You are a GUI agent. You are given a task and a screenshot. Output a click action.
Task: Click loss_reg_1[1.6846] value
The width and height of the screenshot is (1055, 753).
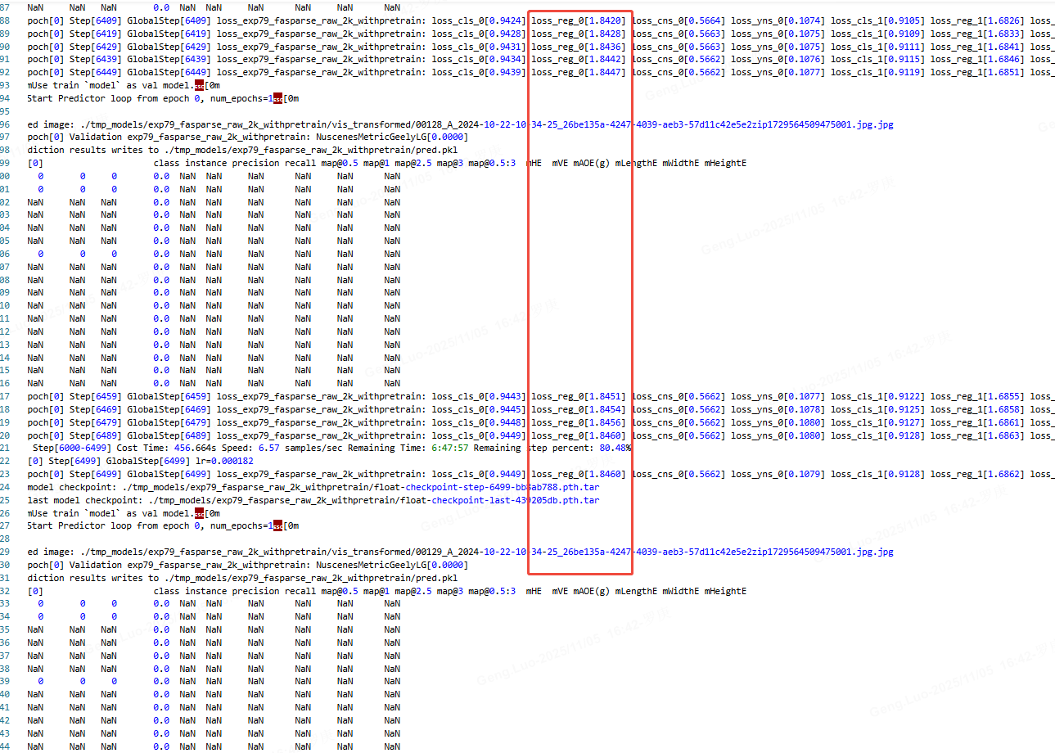(x=978, y=59)
